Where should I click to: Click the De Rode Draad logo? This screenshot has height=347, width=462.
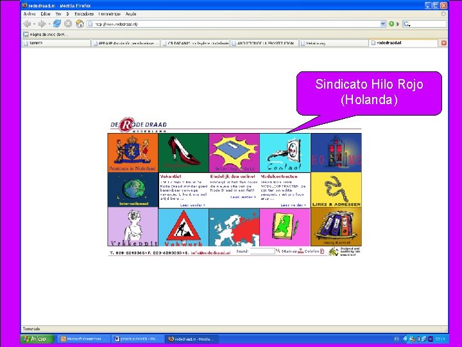(139, 125)
